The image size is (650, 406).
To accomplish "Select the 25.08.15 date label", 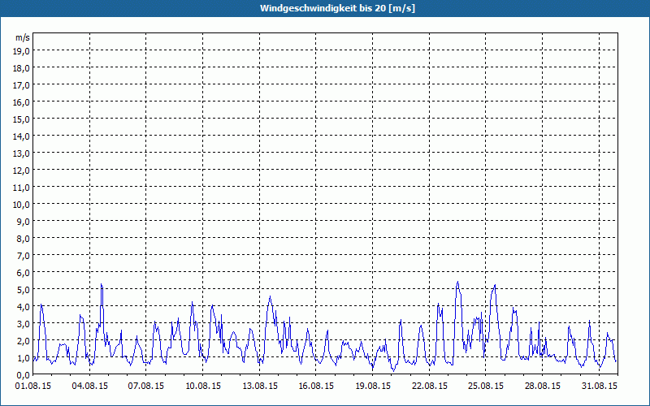I will point(485,386).
